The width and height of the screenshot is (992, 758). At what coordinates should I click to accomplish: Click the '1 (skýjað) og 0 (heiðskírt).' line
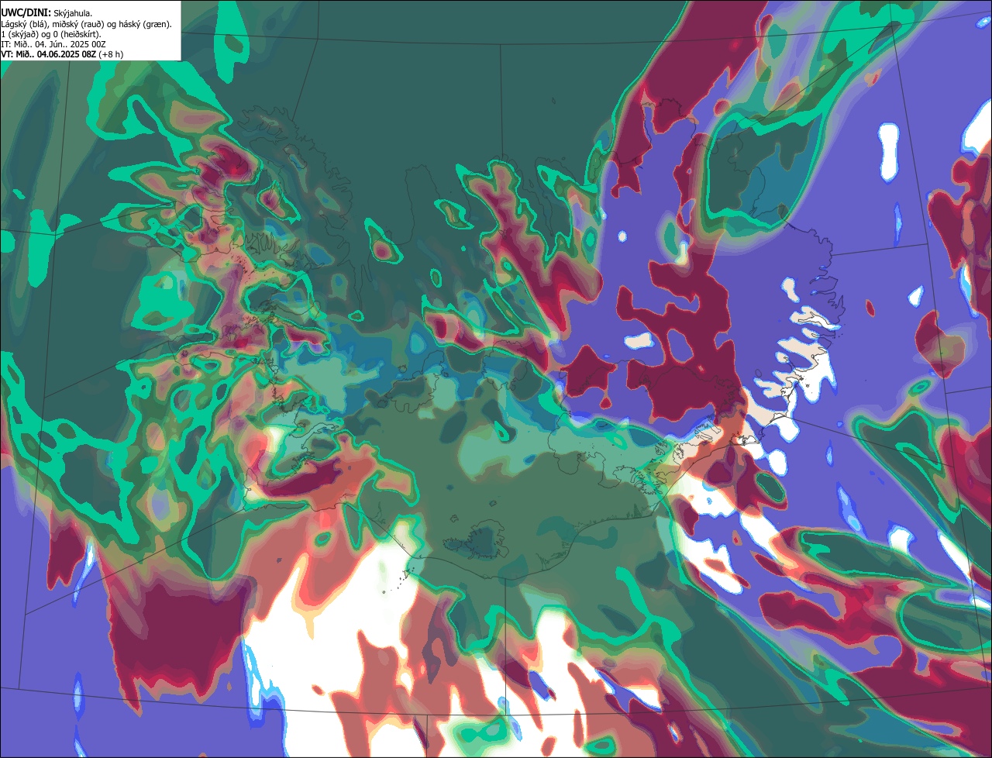(51, 34)
